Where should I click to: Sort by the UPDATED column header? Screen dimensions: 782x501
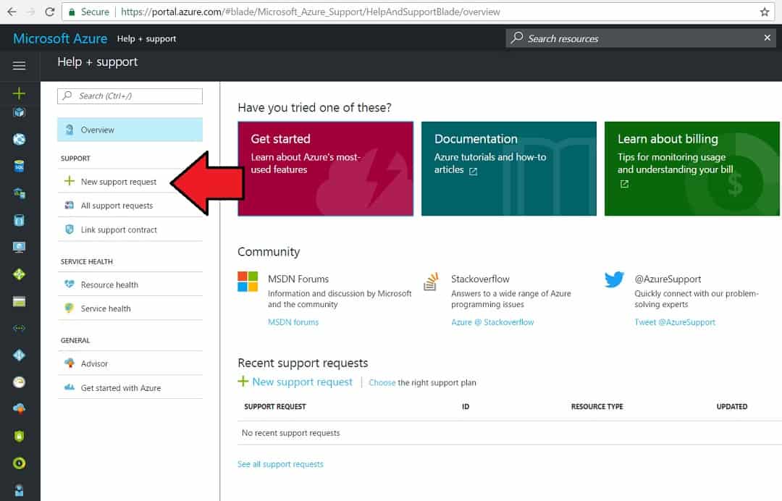coord(731,406)
